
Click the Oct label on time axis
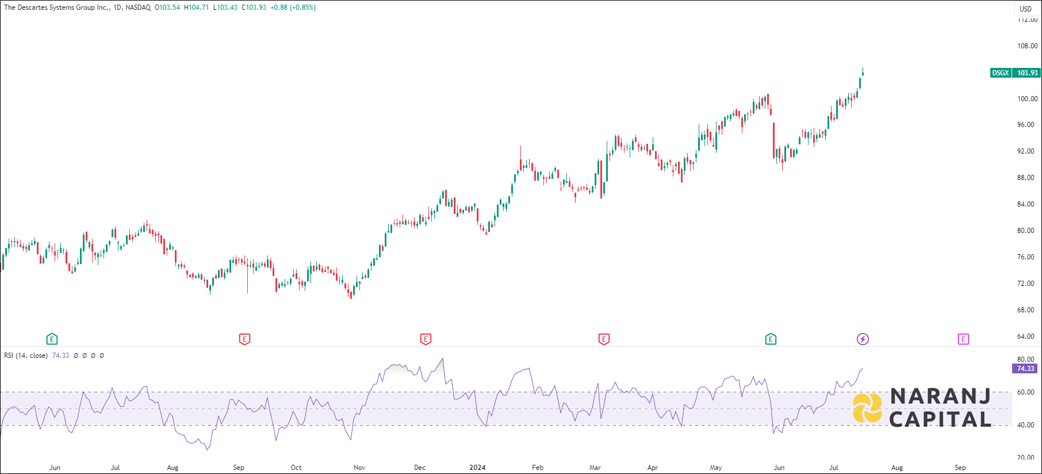[296, 468]
